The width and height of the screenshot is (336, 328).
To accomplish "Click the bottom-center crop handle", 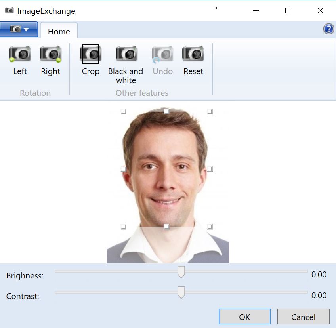I will click(166, 226).
